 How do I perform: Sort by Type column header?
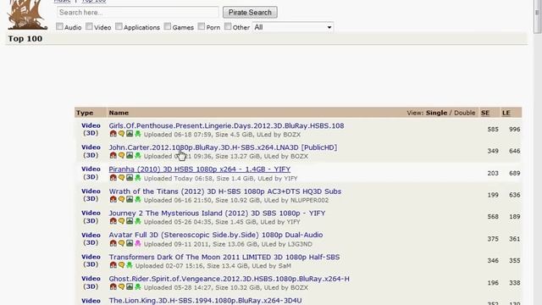click(85, 113)
